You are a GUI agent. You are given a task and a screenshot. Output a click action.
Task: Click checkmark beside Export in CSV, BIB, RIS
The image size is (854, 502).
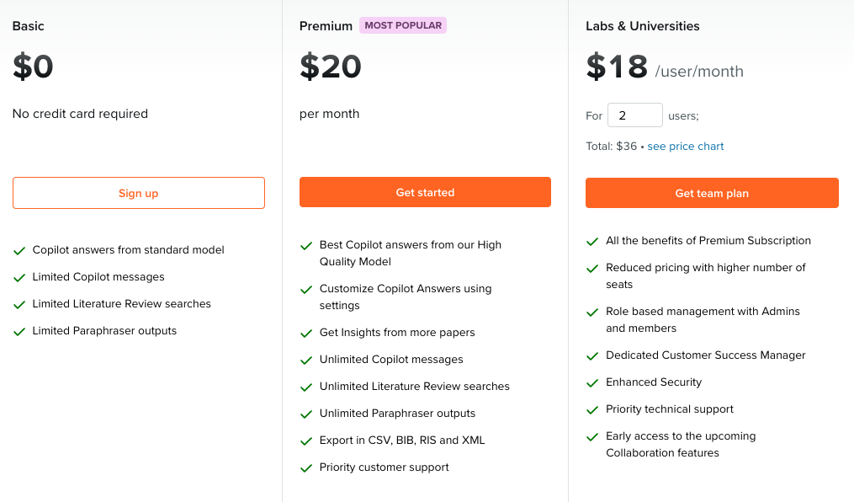[x=306, y=441]
